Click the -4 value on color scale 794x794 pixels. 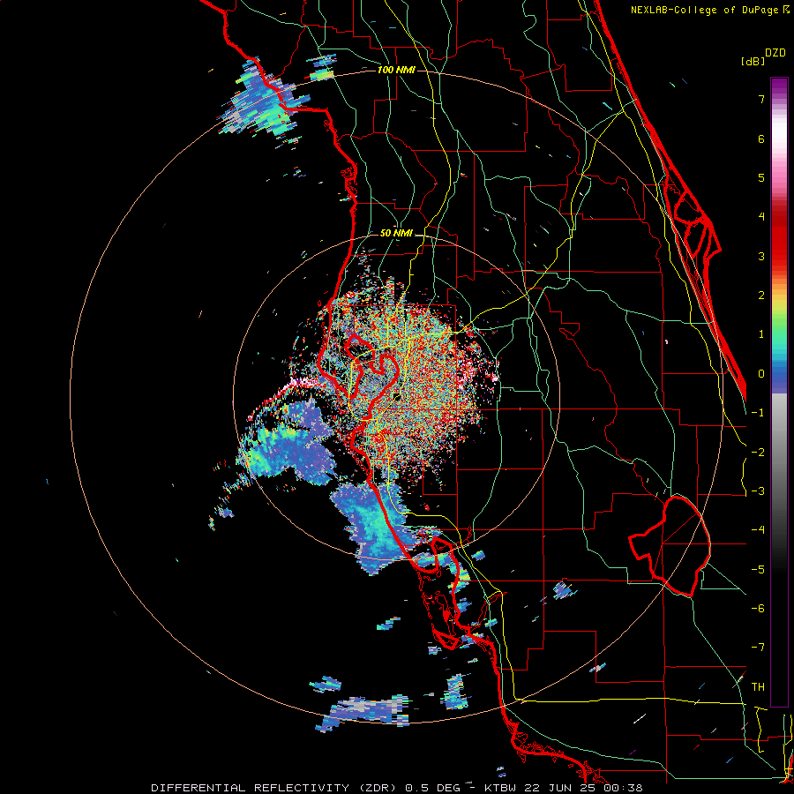758,530
